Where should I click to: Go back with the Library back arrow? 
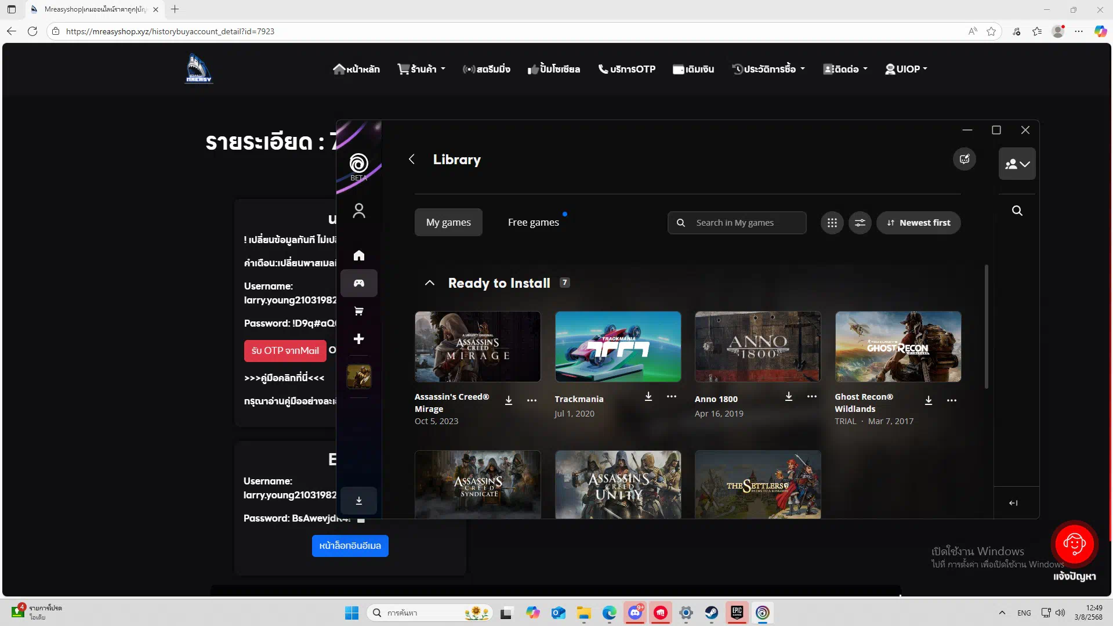tap(412, 160)
